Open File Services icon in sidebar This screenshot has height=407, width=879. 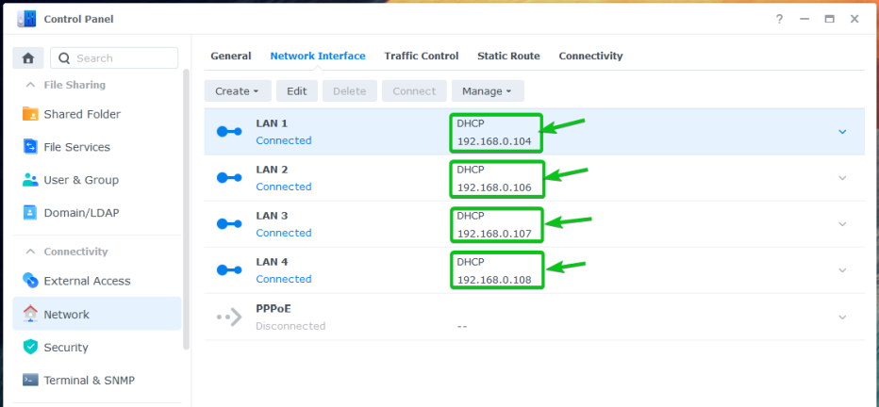click(30, 147)
